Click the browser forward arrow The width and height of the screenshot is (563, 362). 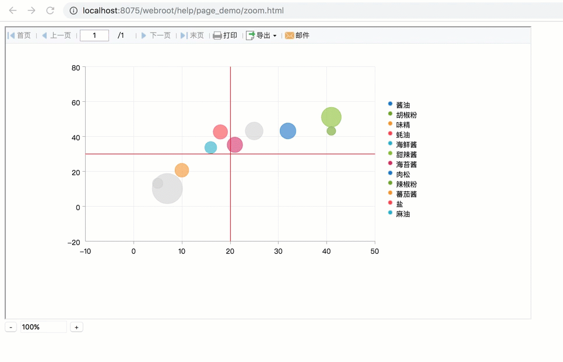point(31,10)
